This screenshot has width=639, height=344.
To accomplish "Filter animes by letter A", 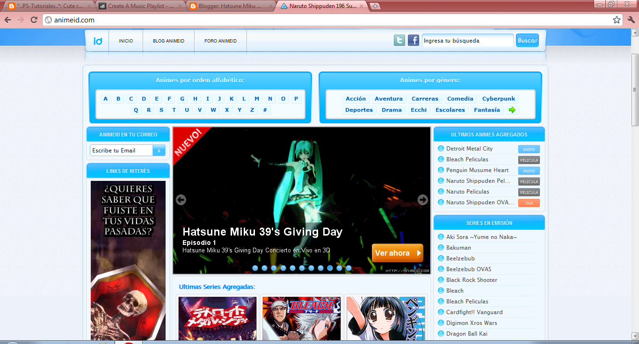I will (106, 99).
